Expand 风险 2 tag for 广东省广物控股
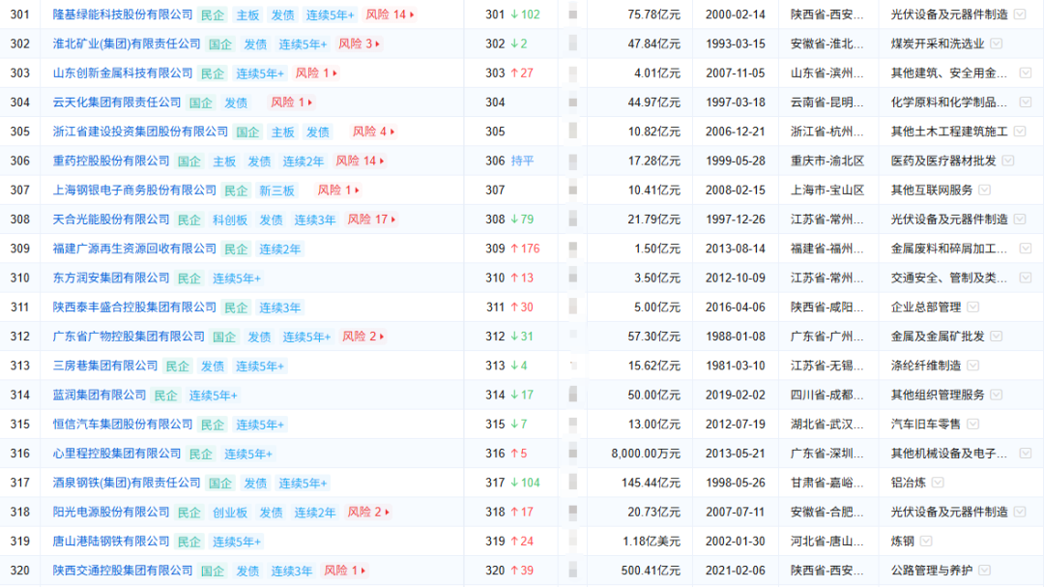The height and width of the screenshot is (587, 1044). click(363, 338)
